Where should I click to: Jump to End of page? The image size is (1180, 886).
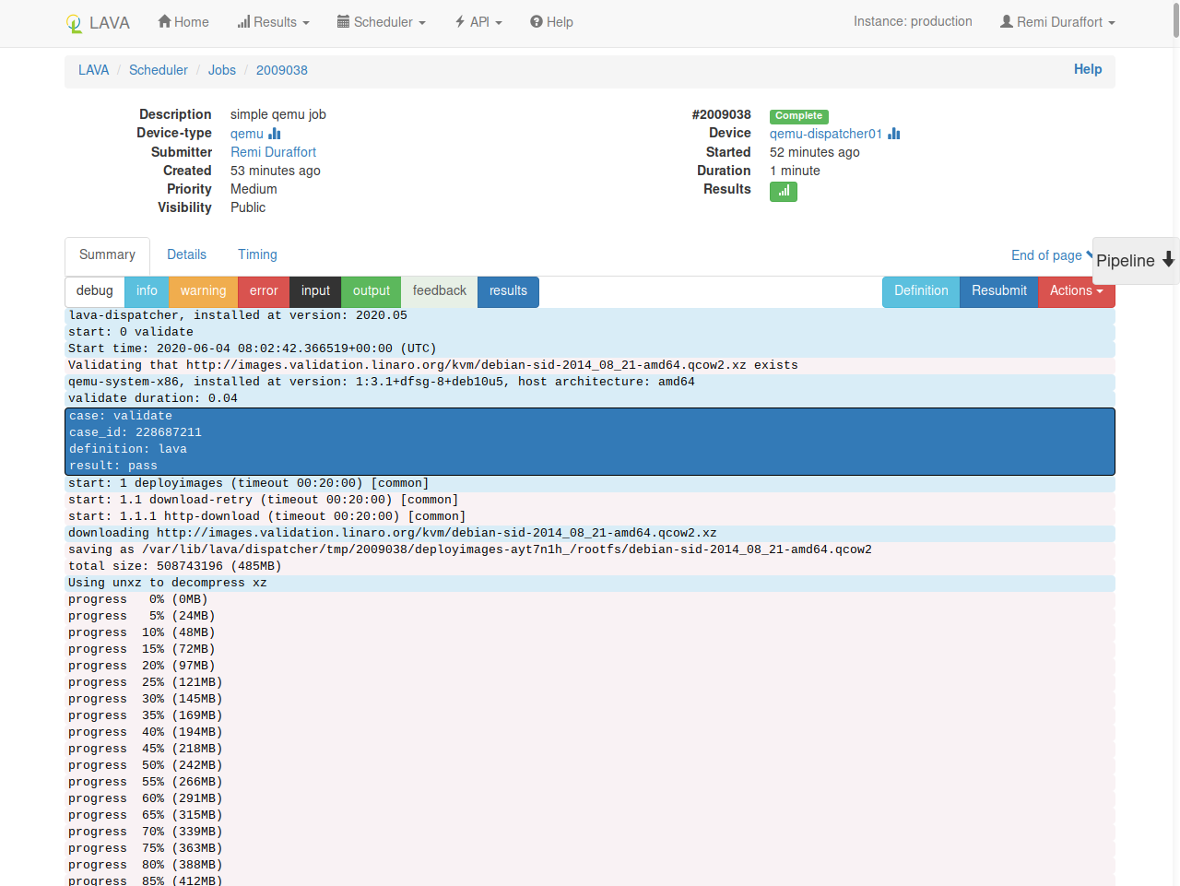point(1046,255)
